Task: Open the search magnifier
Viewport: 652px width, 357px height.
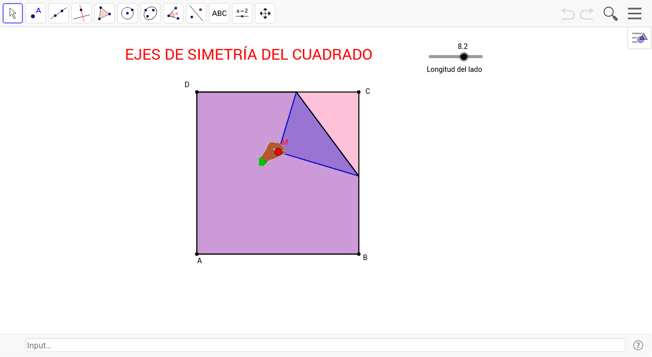Action: 610,14
